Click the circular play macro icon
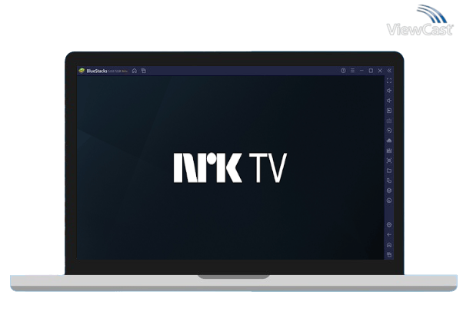 pyautogui.click(x=389, y=131)
